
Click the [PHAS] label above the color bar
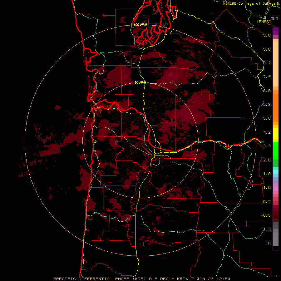tap(264, 22)
